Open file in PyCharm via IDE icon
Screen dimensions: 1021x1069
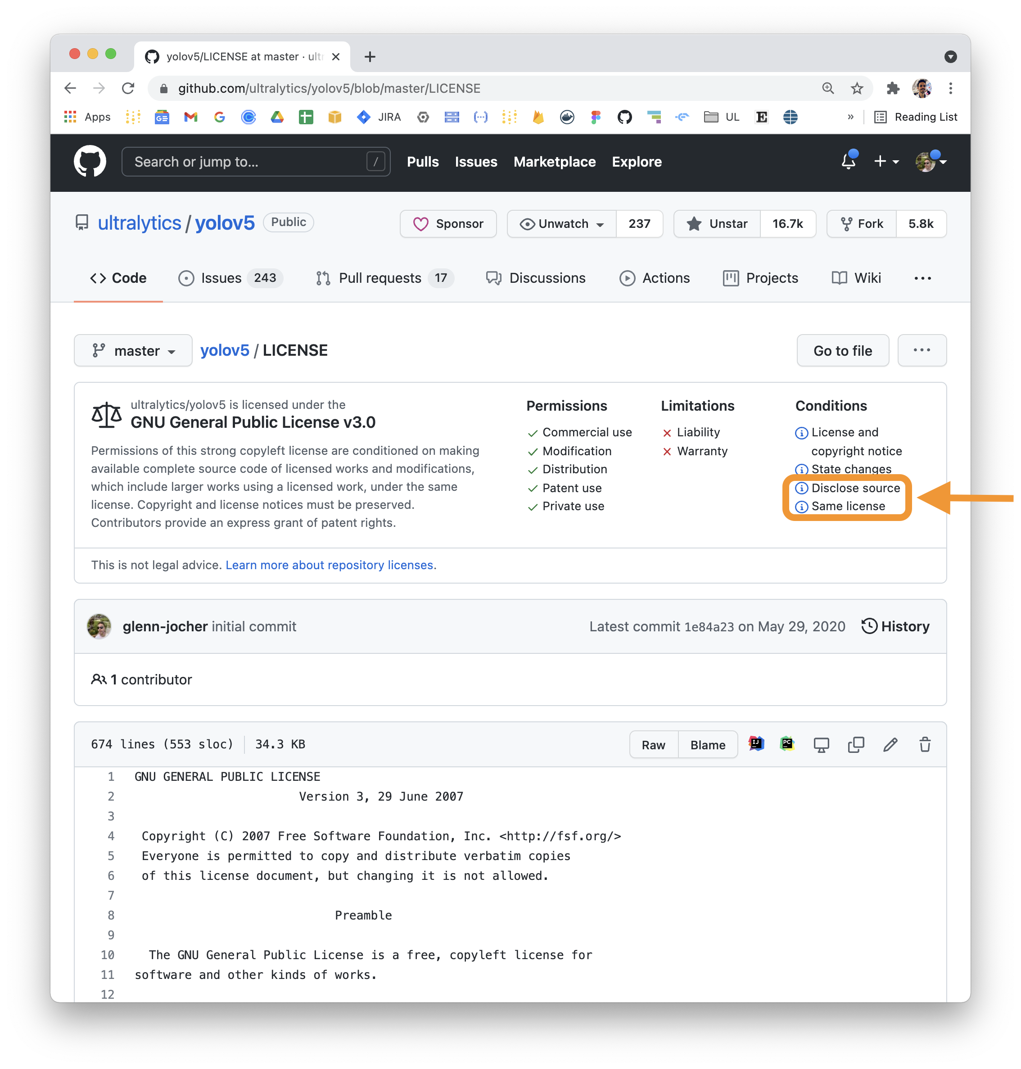787,744
